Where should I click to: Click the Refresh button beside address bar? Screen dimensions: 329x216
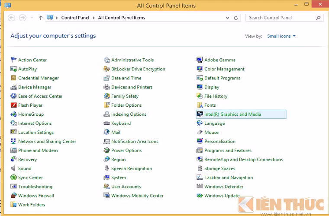point(236,18)
